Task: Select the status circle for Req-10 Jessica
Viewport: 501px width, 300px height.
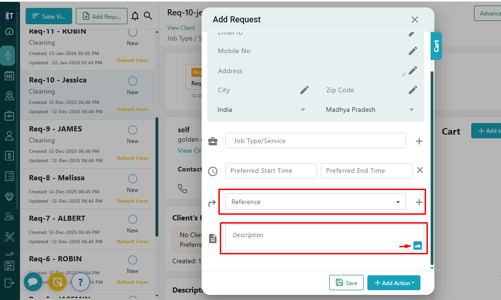Action: (133, 81)
